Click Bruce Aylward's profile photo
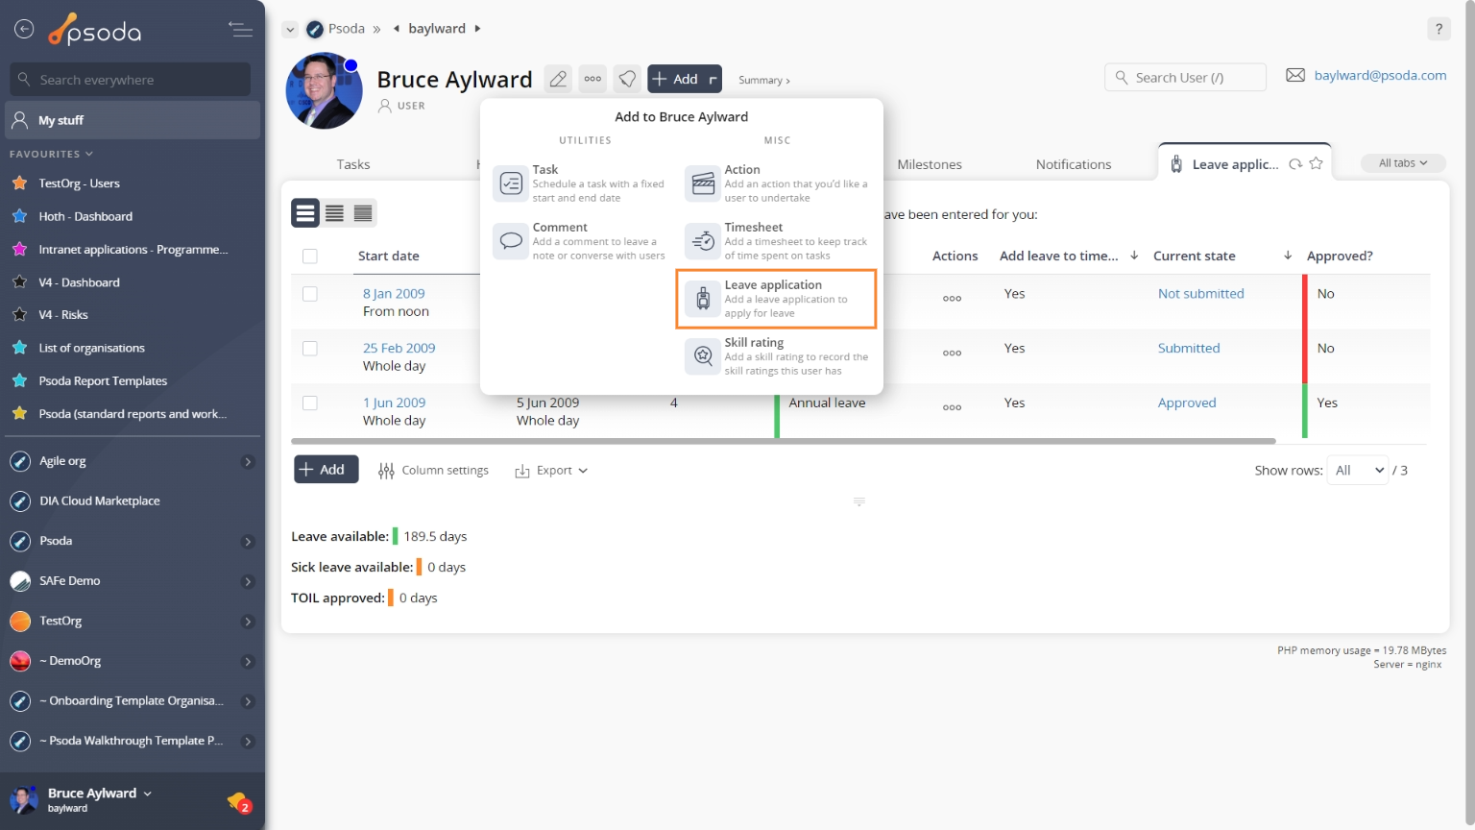The image size is (1475, 830). 325,91
